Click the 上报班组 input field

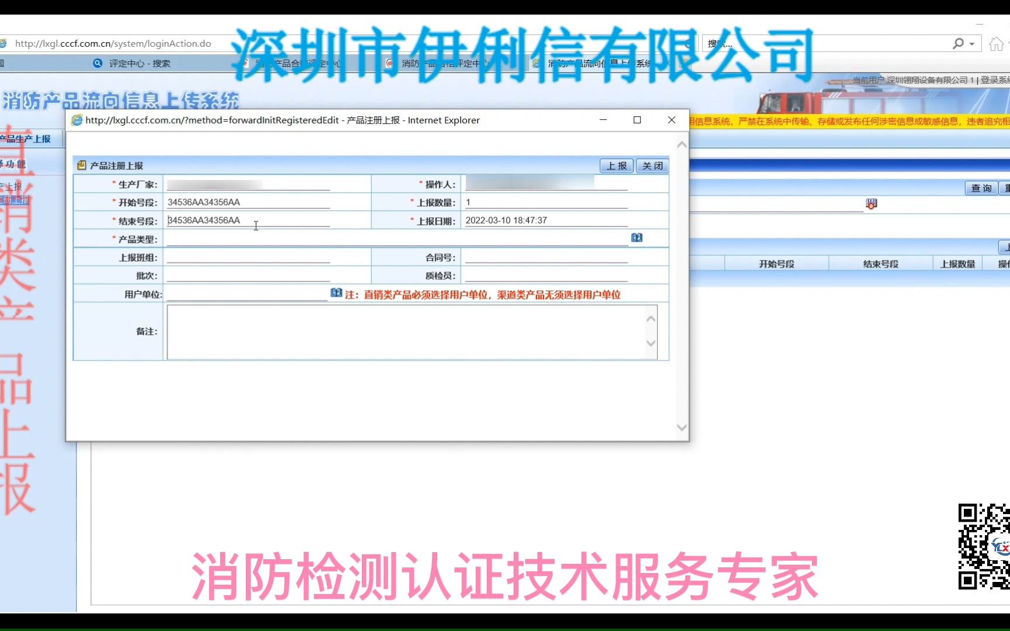pos(248,257)
